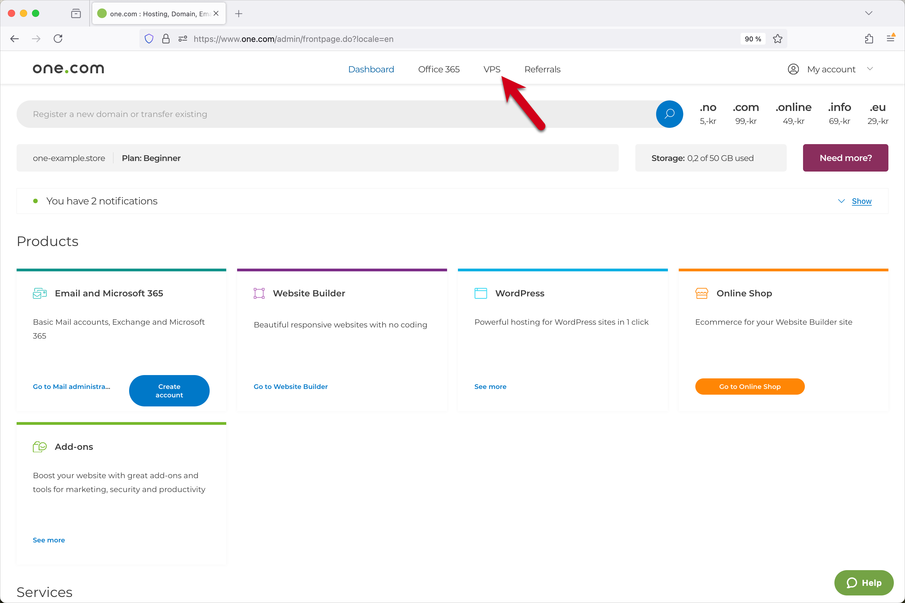Click the WordPress window icon
905x603 pixels.
point(481,293)
